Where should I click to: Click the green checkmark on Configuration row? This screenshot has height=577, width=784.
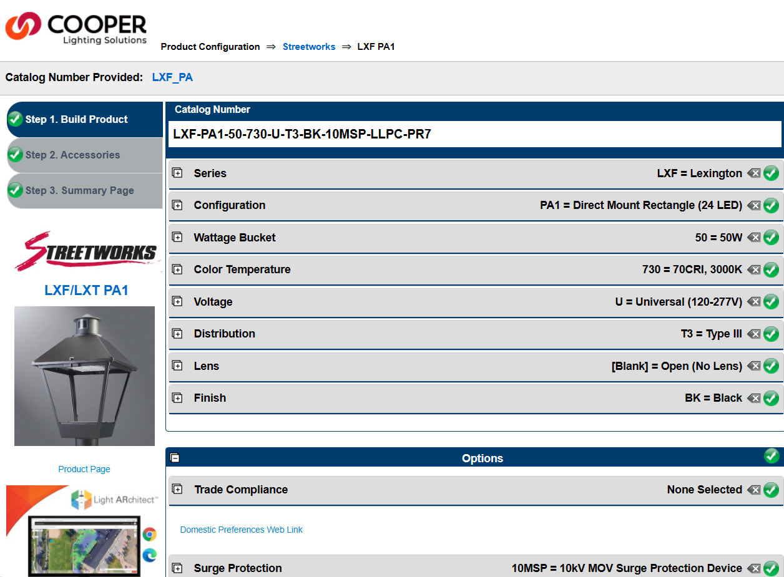[772, 205]
